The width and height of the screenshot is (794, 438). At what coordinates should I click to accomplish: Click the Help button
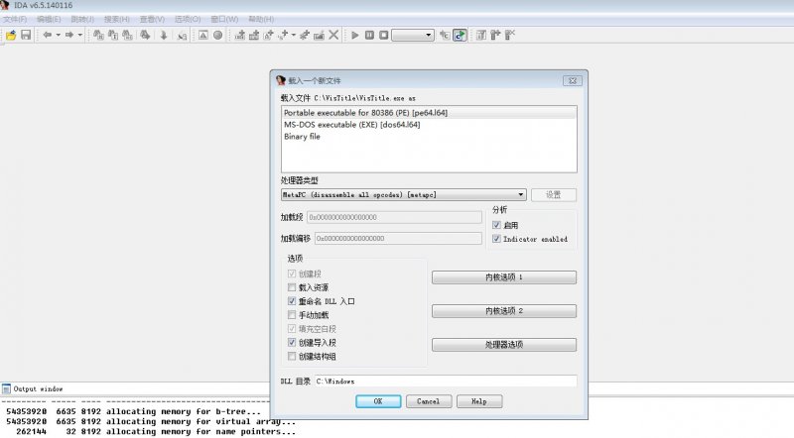479,401
